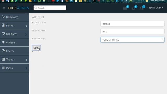The height and width of the screenshot is (94, 167).
Task: Expand the Pages submenu arrow
Action: (x=27, y=68)
